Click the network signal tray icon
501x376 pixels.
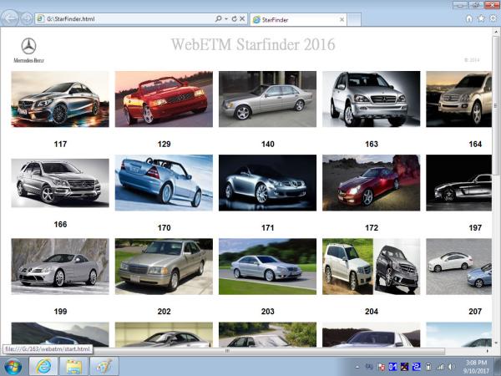(440, 367)
